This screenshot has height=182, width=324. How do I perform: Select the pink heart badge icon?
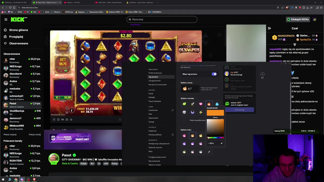(x=201, y=104)
